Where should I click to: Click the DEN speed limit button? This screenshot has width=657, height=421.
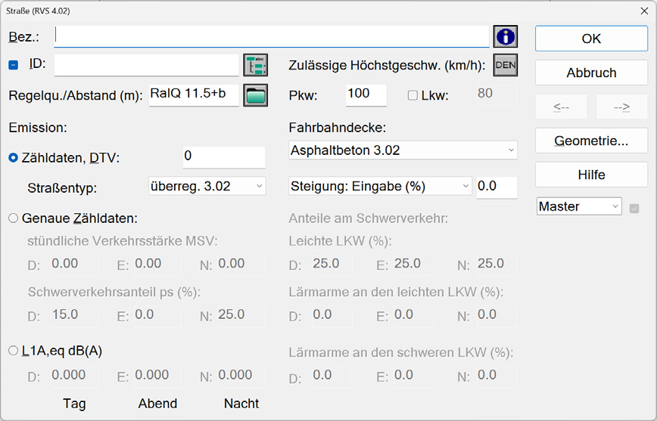(506, 65)
